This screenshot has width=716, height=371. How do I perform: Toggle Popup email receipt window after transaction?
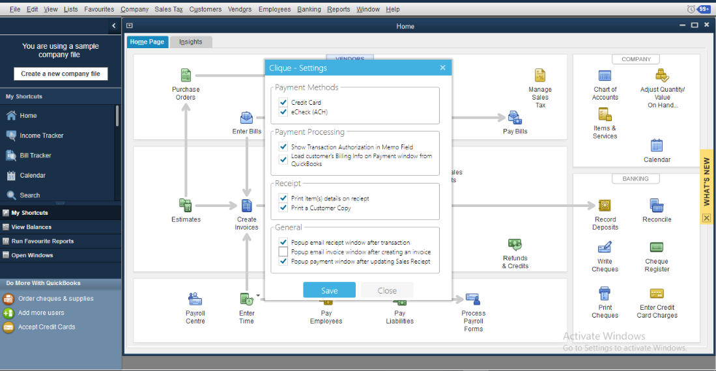pos(283,242)
